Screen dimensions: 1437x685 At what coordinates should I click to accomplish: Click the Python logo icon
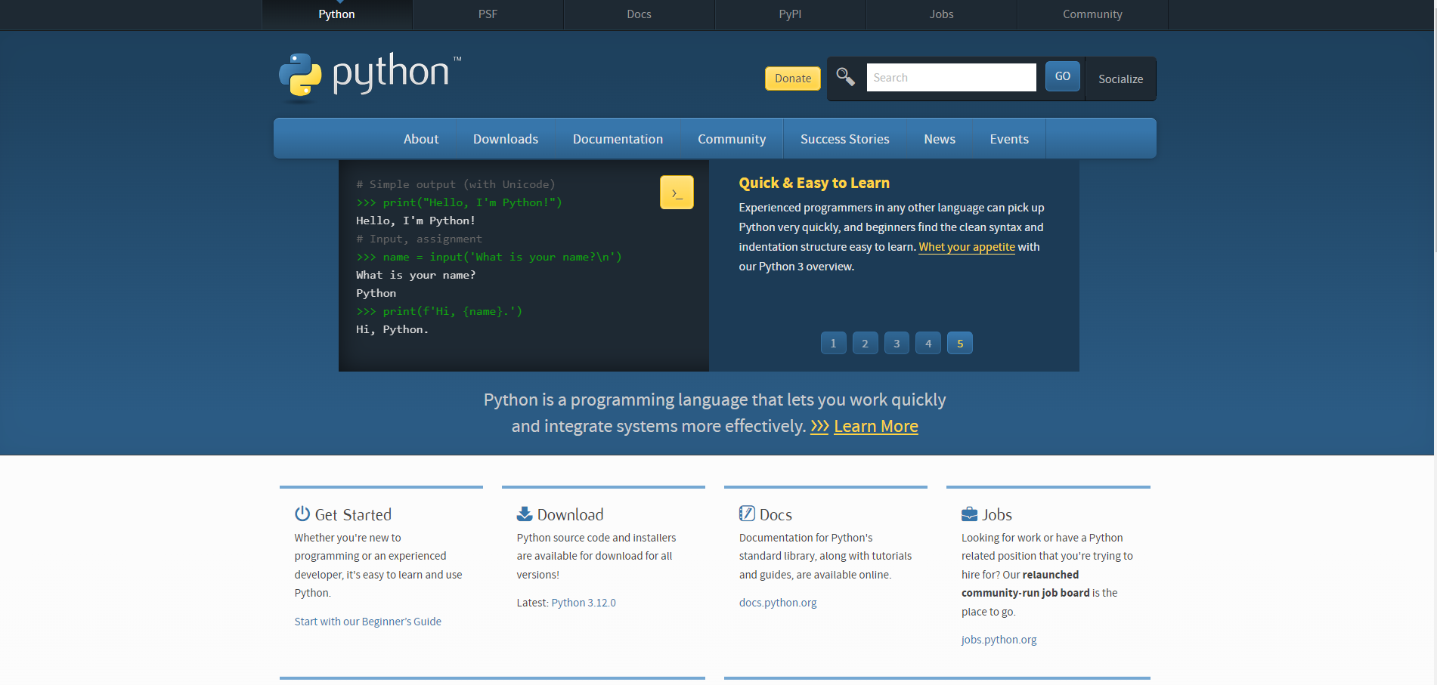[300, 75]
